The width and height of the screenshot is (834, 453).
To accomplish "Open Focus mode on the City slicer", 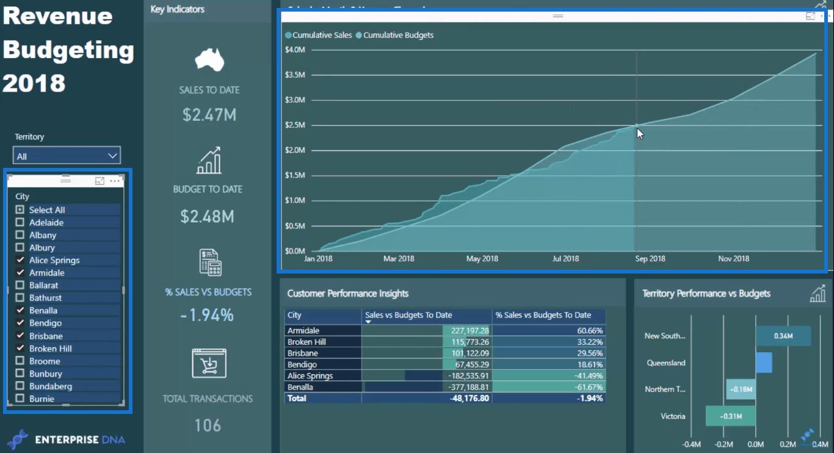I will tap(100, 181).
